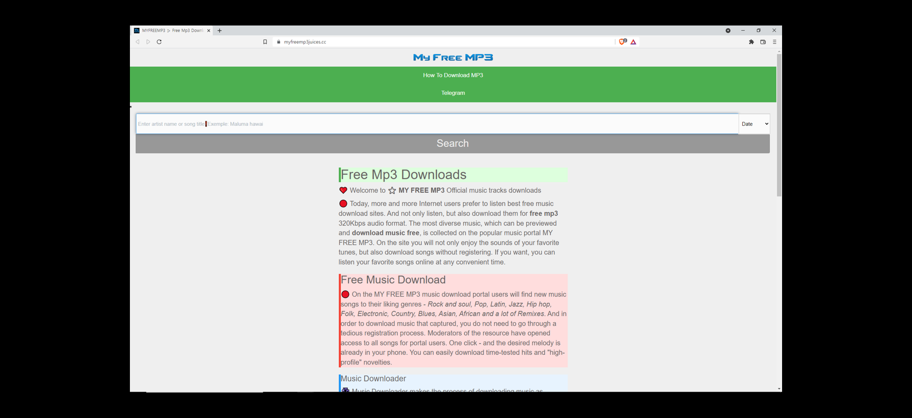The height and width of the screenshot is (418, 912).
Task: Open the browser hamburger menu
Action: click(x=774, y=42)
